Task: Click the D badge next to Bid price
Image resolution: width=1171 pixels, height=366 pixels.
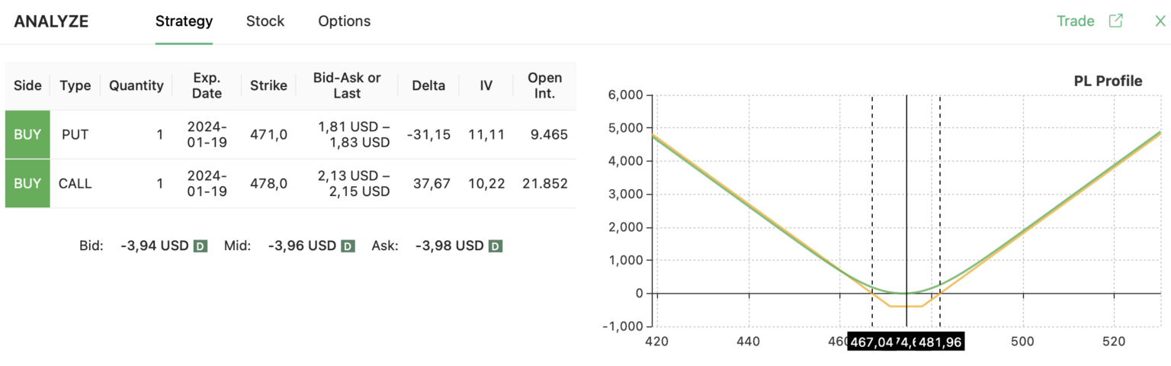Action: click(x=201, y=246)
